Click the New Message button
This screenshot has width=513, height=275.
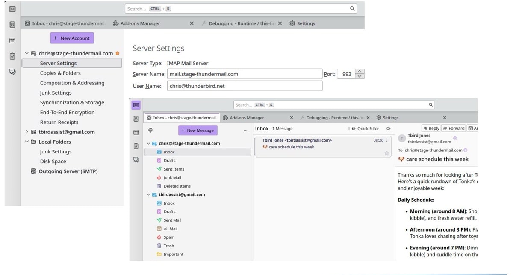197,130
